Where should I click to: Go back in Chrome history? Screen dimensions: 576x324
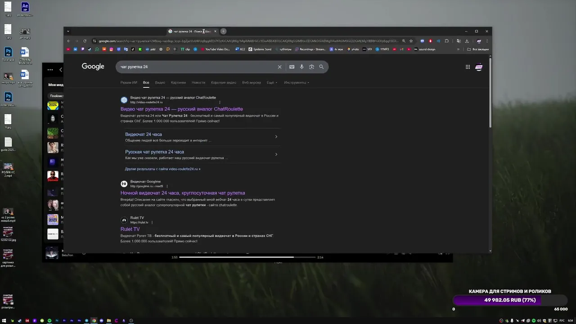point(69,41)
